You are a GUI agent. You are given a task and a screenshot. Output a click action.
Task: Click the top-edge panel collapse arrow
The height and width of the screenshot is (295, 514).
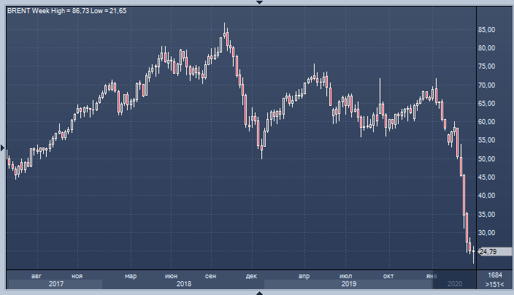[x=257, y=3]
